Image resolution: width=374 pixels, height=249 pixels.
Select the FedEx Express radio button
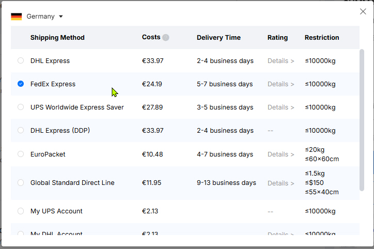[21, 84]
